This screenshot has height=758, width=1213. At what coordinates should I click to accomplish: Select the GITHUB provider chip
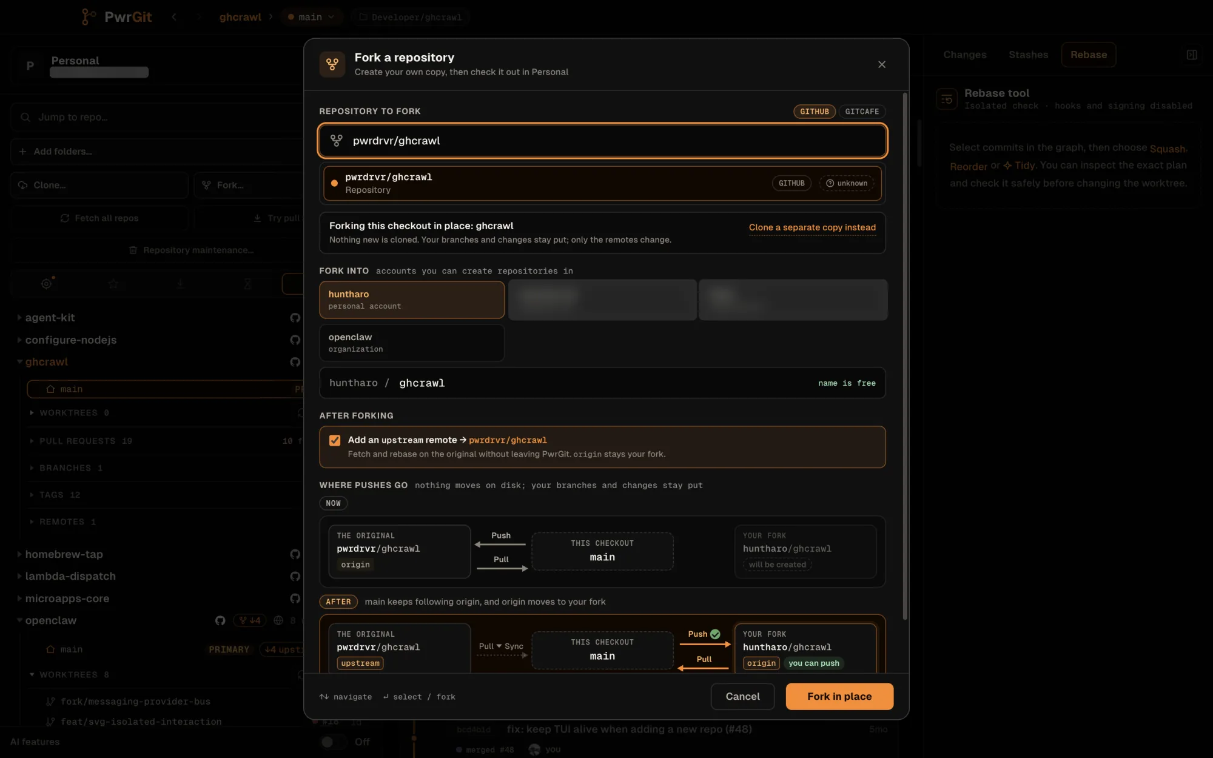coord(814,112)
